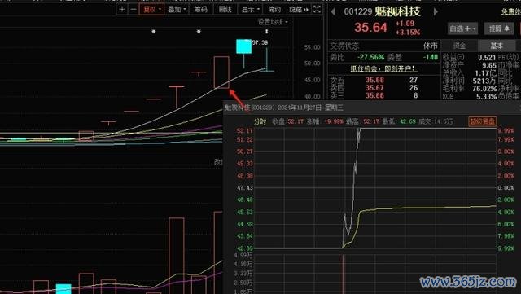Toggle the 筹码 chip distribution view

201,9
